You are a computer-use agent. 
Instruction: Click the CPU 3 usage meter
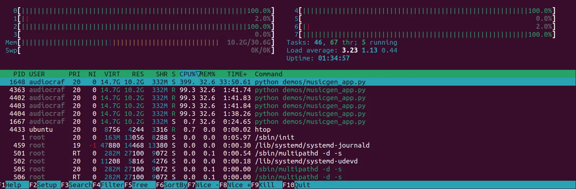(144, 35)
